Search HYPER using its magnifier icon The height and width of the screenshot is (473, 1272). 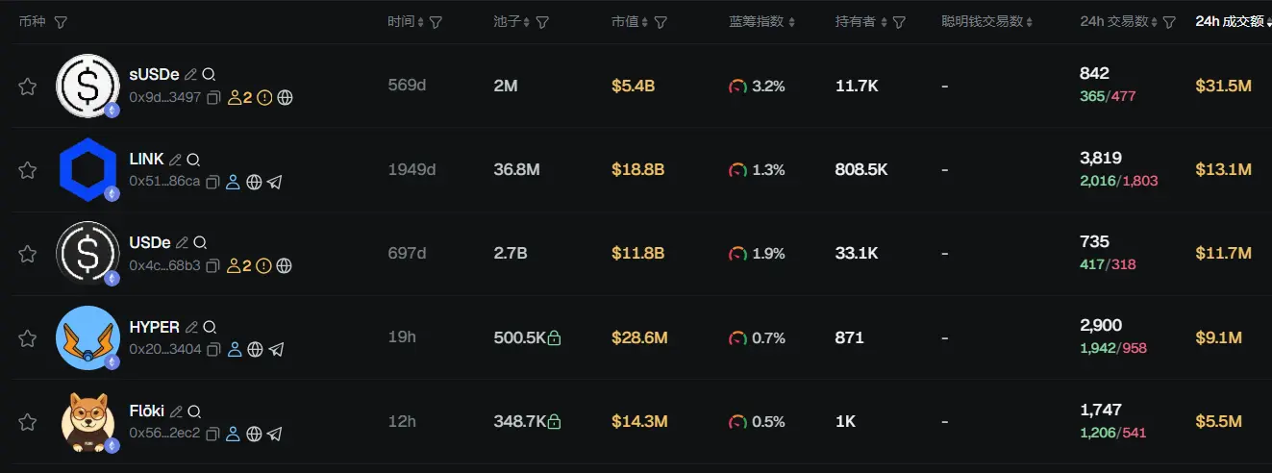click(x=211, y=327)
